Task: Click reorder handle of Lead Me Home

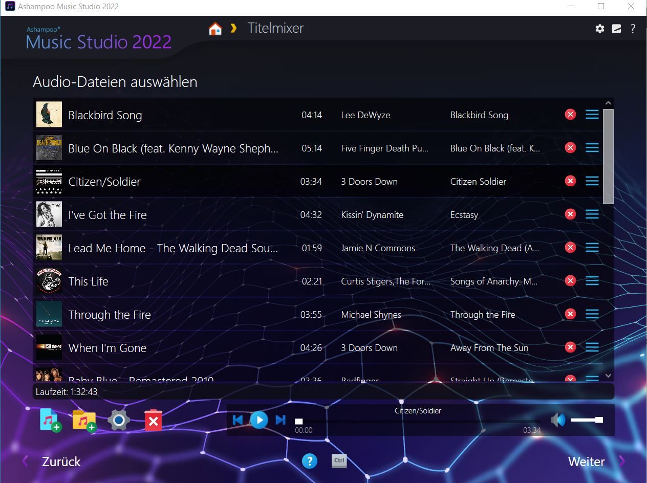Action: pos(592,248)
